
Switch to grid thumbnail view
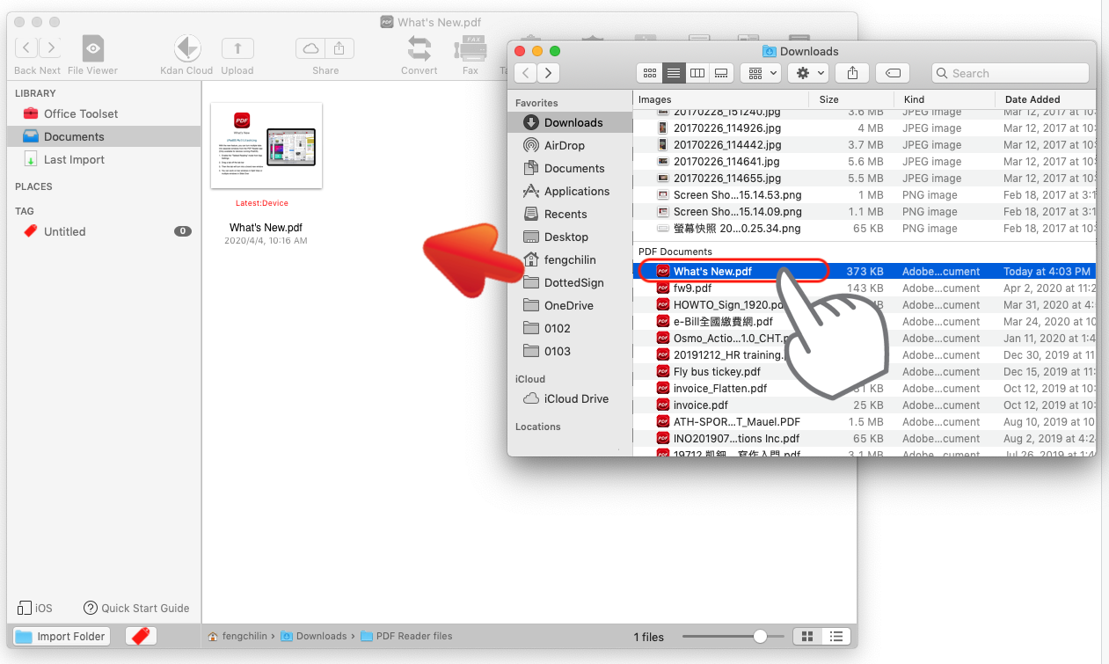(806, 636)
